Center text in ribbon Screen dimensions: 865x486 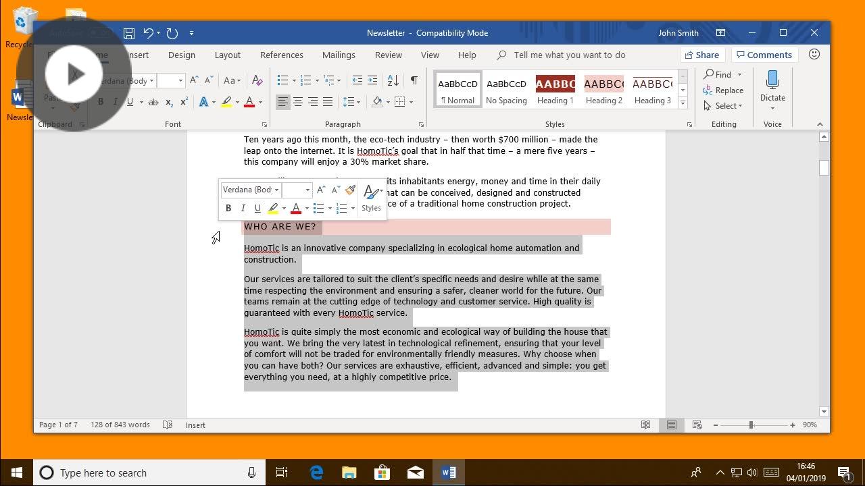point(297,102)
